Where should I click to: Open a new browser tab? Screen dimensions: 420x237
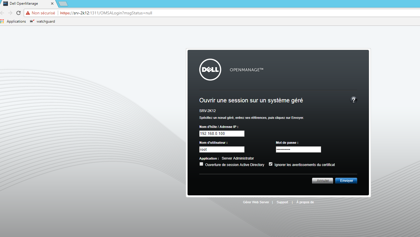[x=63, y=4]
